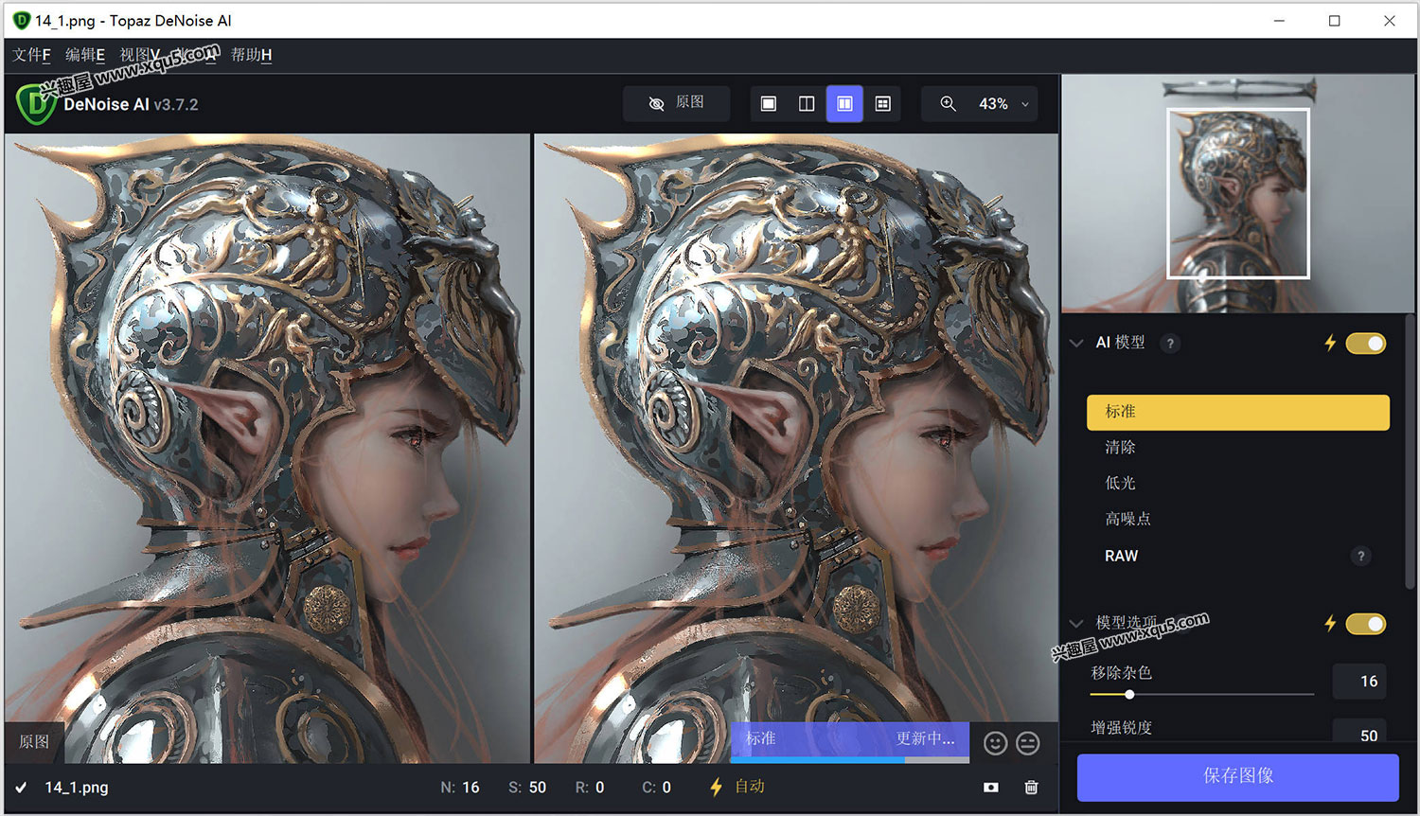The image size is (1420, 816).
Task: Delete 14_1.png with trash icon
Action: click(1031, 787)
